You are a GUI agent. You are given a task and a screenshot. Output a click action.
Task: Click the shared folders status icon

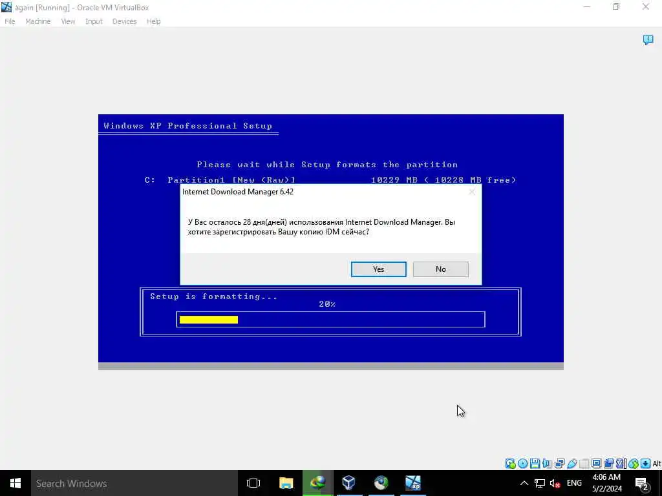pos(584,464)
